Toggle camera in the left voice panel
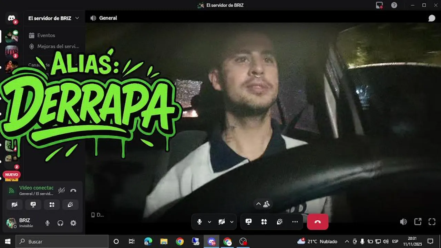This screenshot has width=441, height=248. pos(14,205)
